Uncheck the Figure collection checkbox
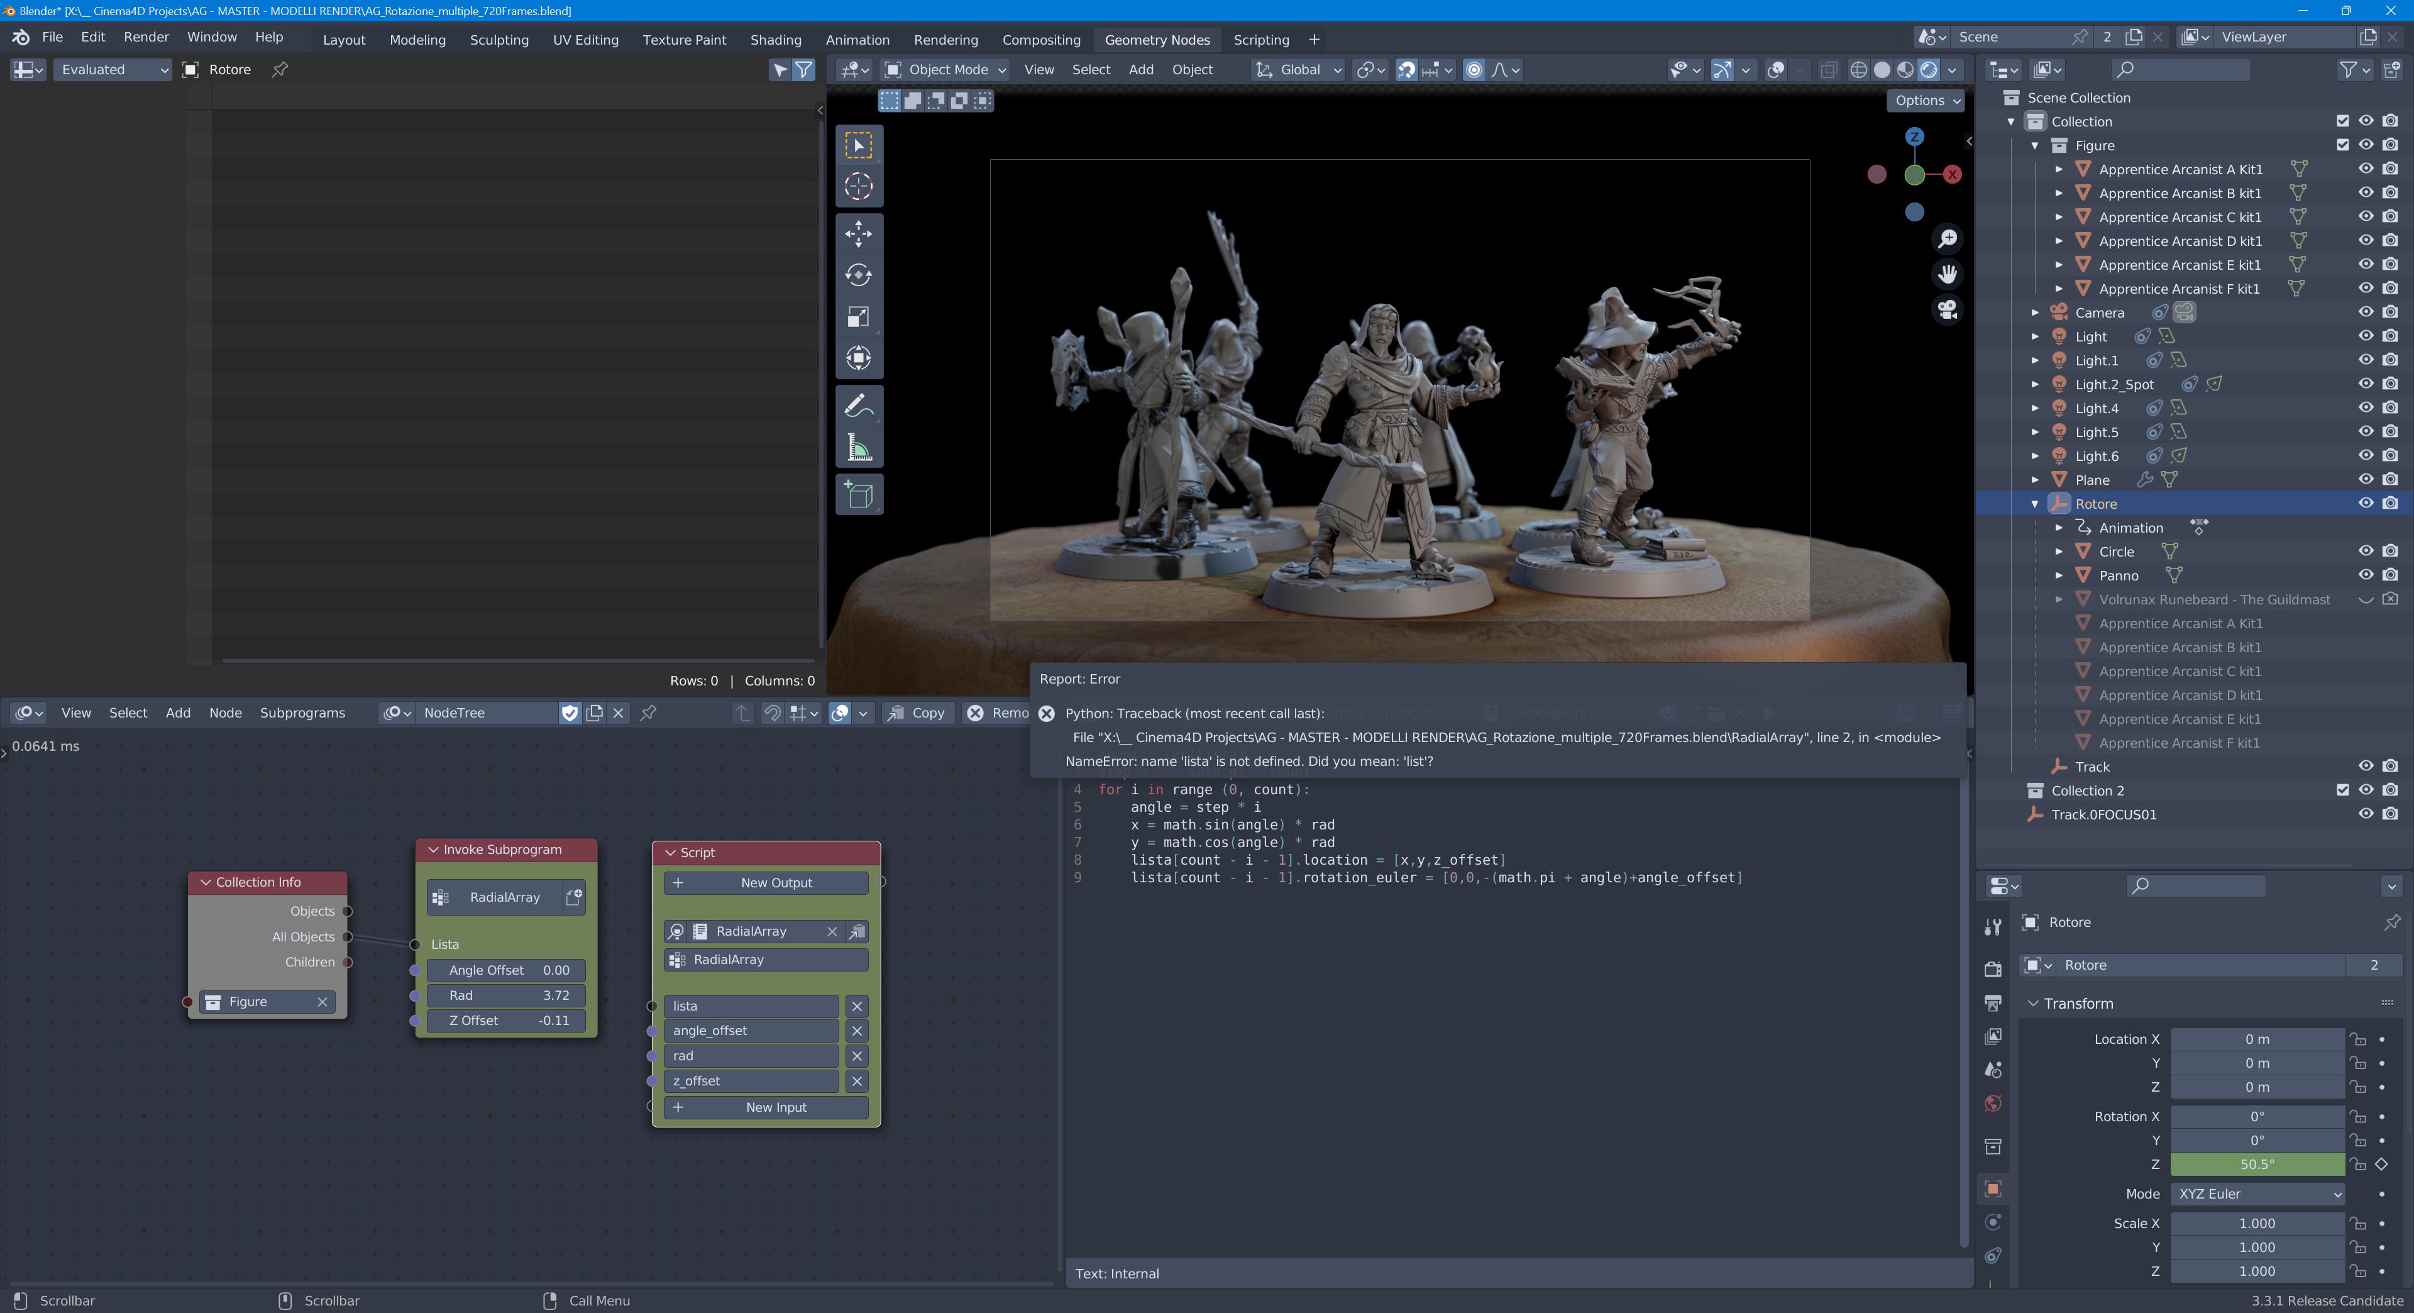This screenshot has width=2414, height=1313. click(x=2342, y=145)
